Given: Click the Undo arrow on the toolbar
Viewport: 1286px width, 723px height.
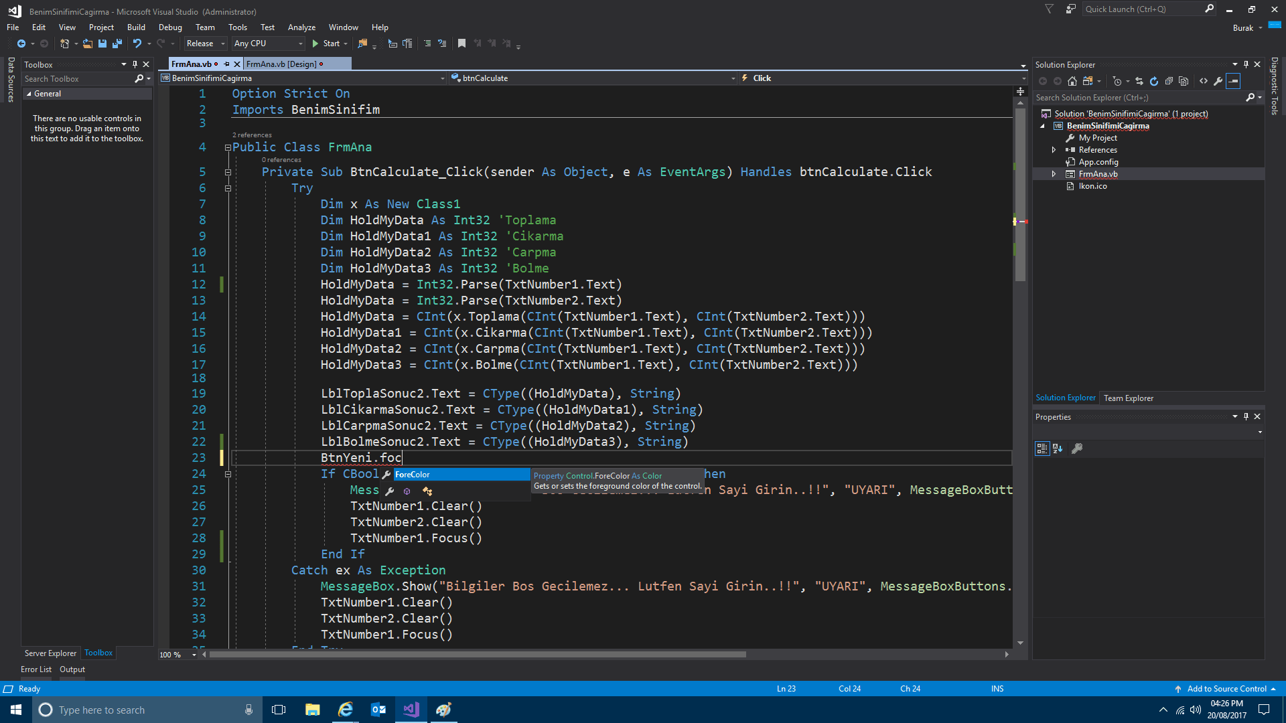Looking at the screenshot, I should coord(136,43).
